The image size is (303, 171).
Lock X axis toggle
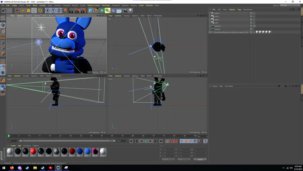point(47,10)
